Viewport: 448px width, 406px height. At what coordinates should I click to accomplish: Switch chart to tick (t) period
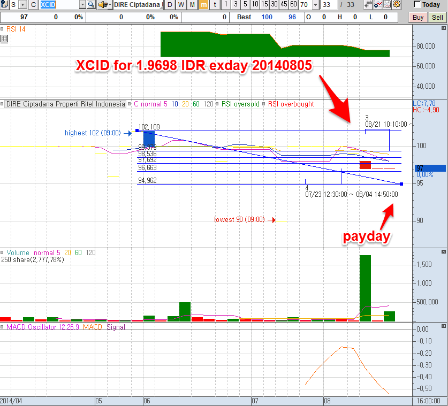tap(215, 5)
